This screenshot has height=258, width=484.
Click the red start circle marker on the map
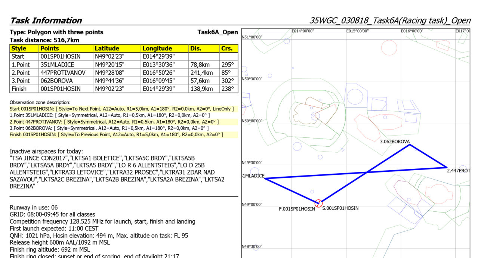click(x=318, y=203)
